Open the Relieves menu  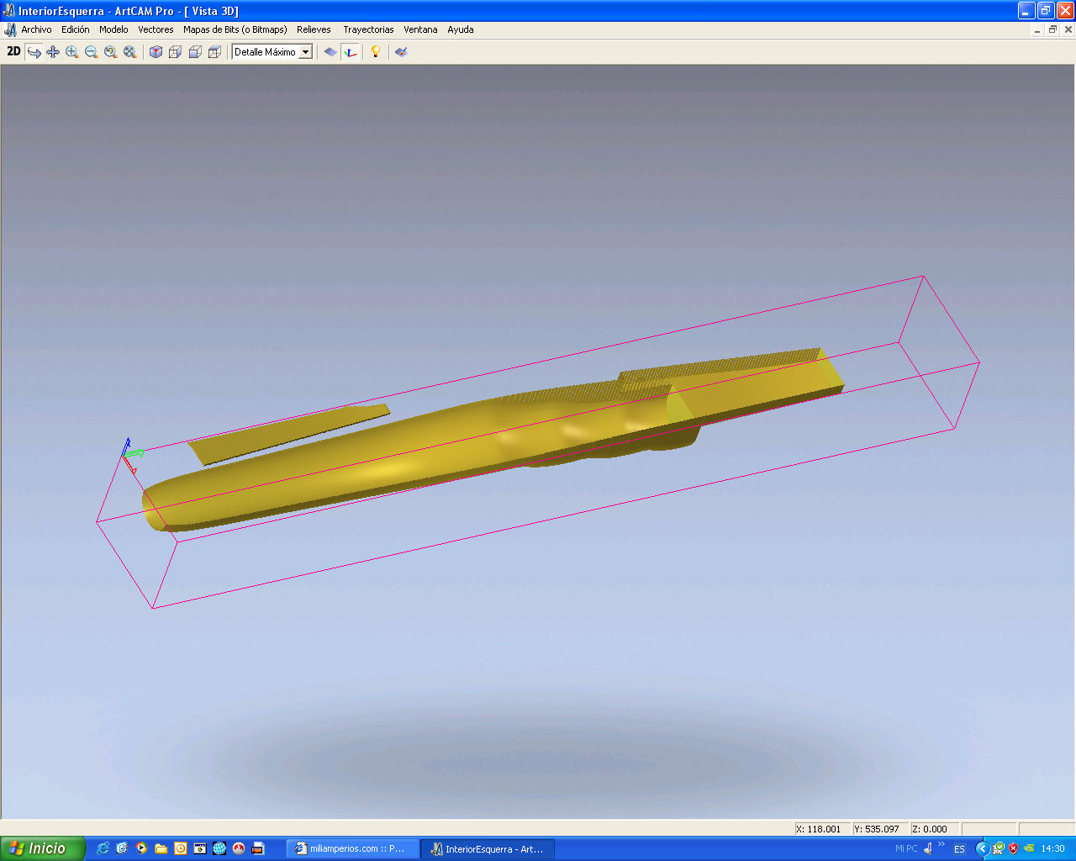coord(314,29)
